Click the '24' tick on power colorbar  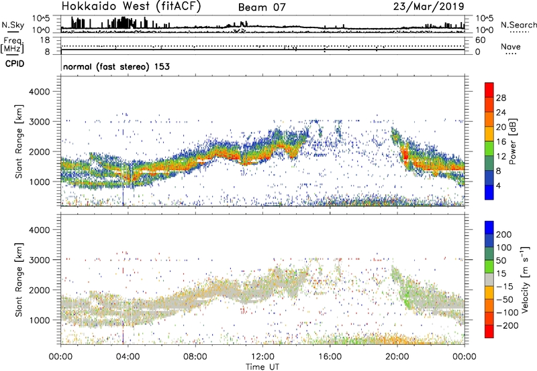[501, 113]
